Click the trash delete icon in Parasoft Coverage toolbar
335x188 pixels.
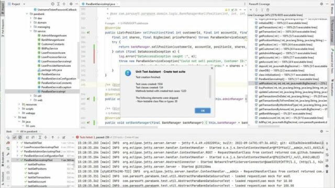[x=267, y=10]
